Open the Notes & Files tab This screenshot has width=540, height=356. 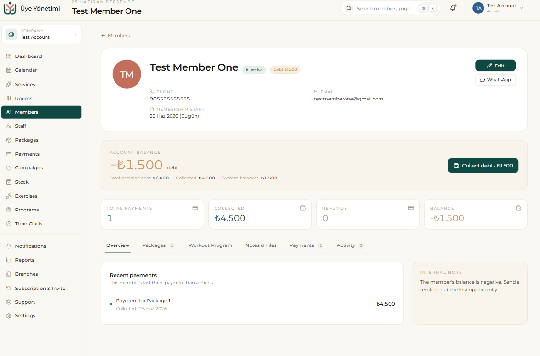click(x=261, y=245)
